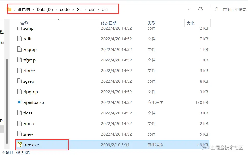Click the tree.exe tree icon

coord(19,144)
